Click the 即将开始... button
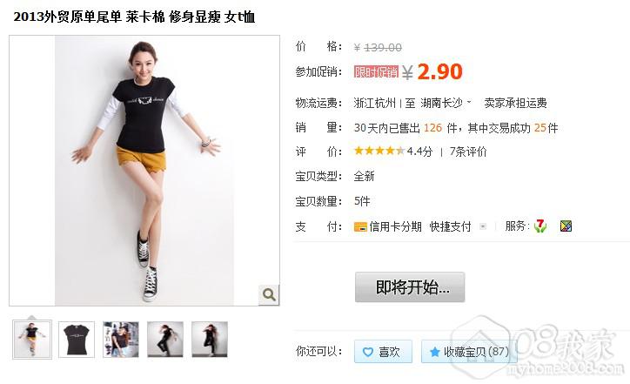The height and width of the screenshot is (384, 630). (410, 287)
